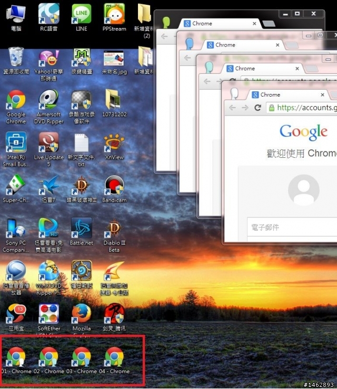Open the Super-Charger shortcut icon
This screenshot has height=389, width=337.
coord(16,188)
